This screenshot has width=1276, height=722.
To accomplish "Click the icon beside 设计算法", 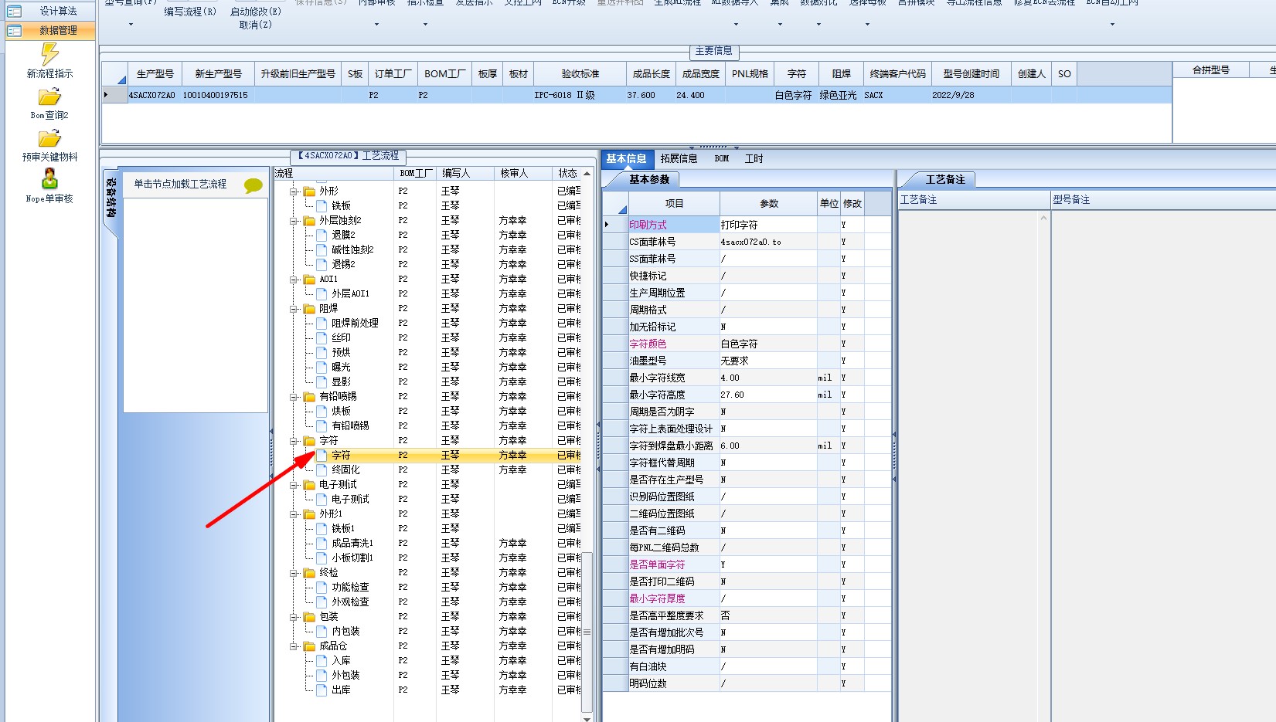I will click(14, 11).
